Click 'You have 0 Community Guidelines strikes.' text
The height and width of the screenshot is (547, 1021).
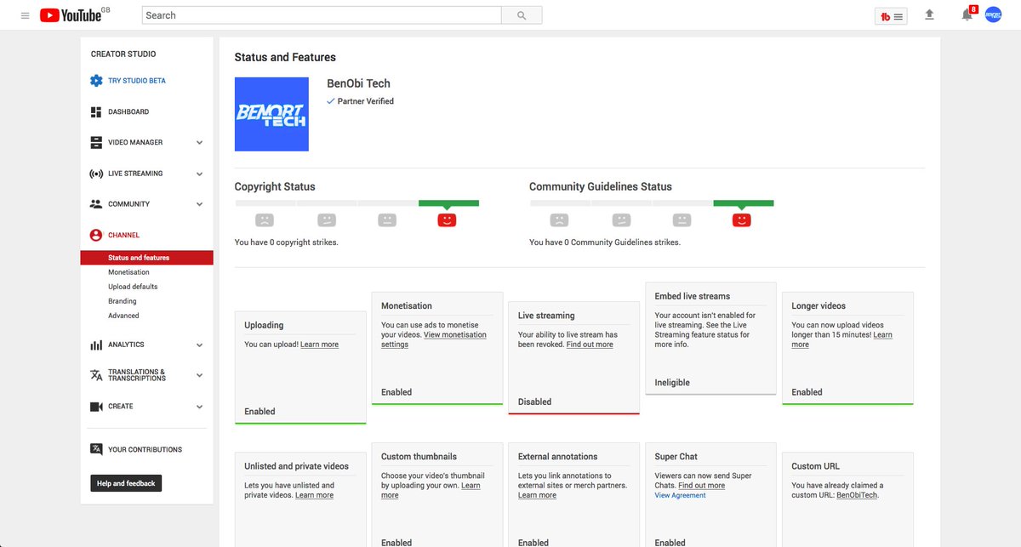(x=605, y=242)
